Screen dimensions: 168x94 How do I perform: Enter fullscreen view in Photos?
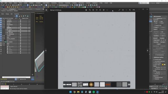click(119, 10)
